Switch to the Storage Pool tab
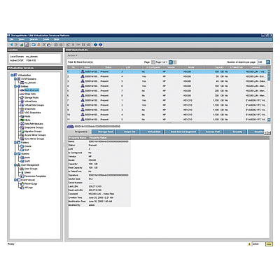Screen dimensions: 280x280 click(x=105, y=132)
